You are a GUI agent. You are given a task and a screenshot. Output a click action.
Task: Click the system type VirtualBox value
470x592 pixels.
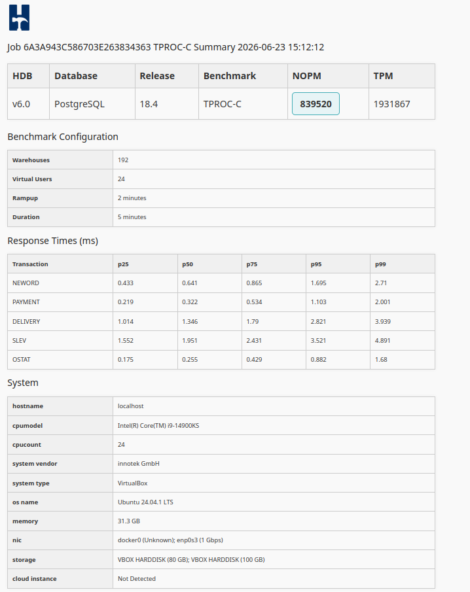click(x=133, y=483)
